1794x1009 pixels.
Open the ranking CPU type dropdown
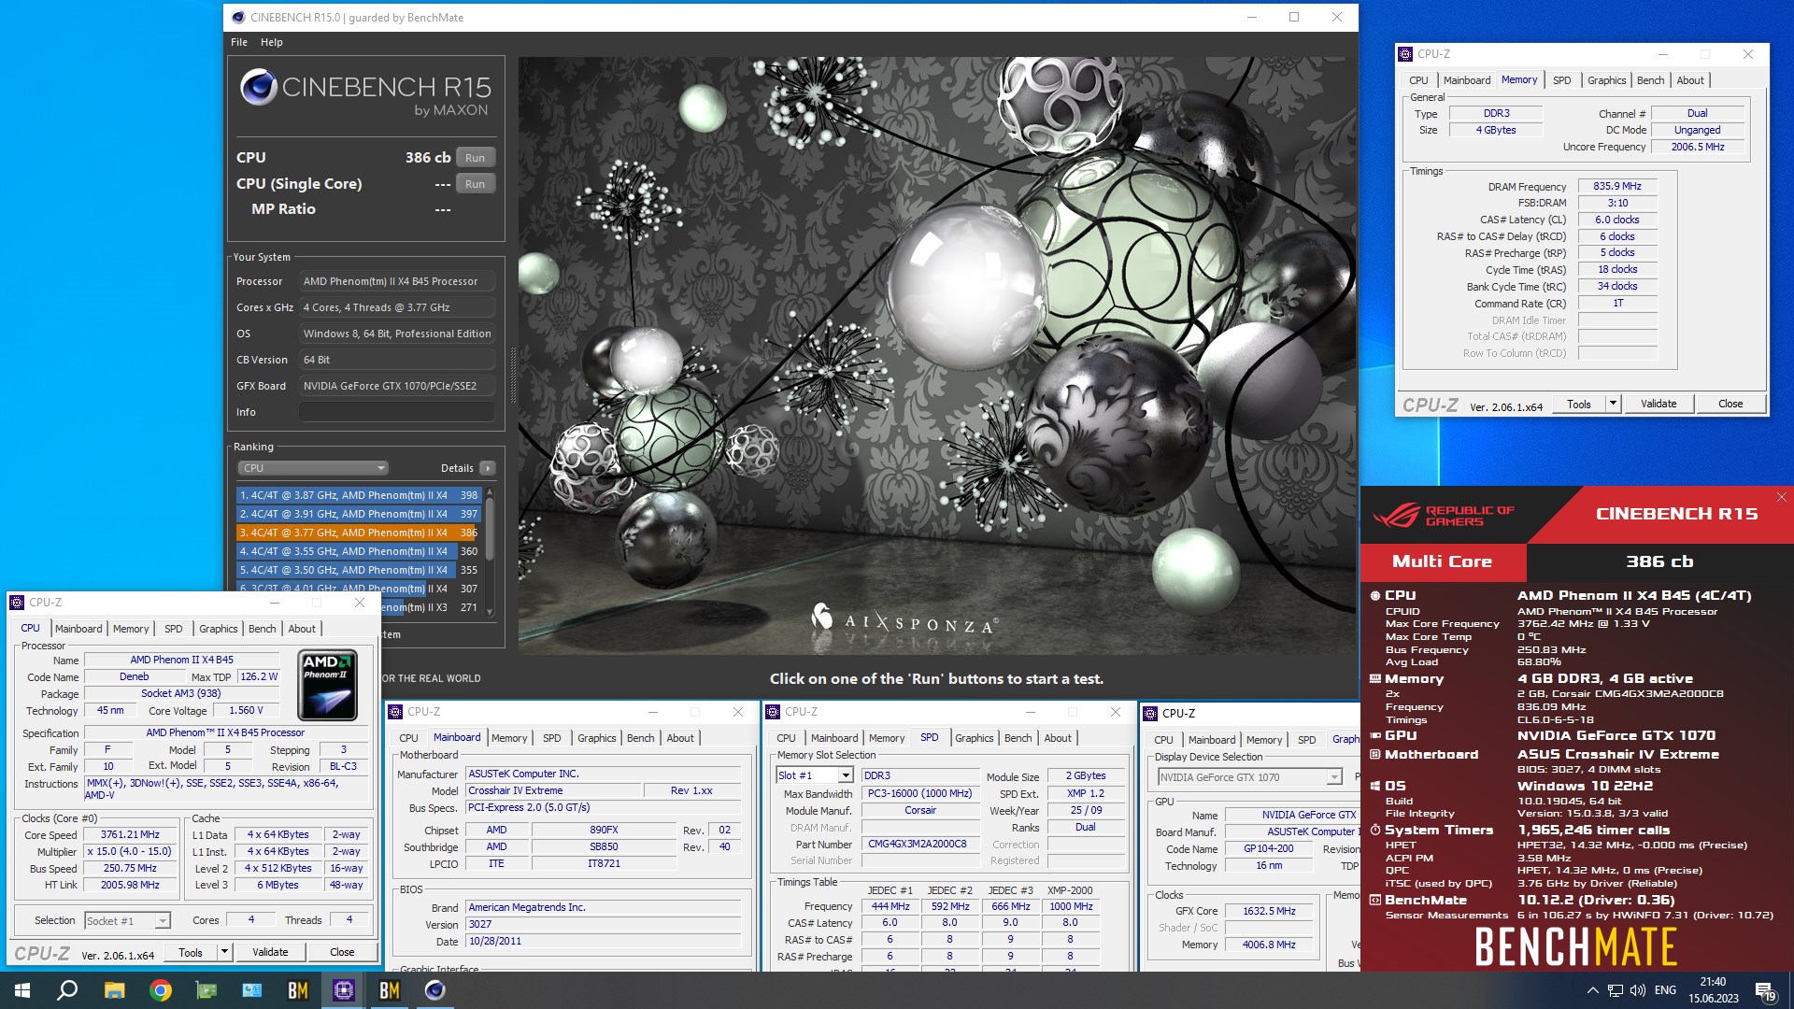[312, 468]
